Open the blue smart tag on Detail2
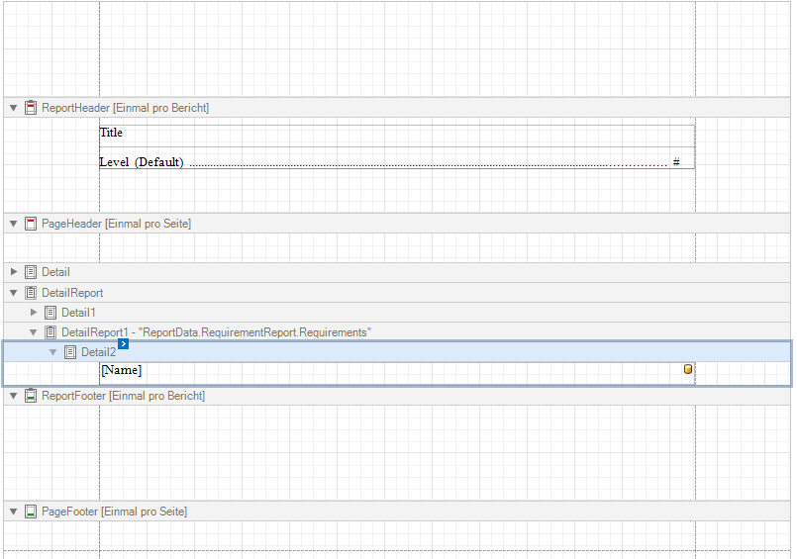The height and width of the screenshot is (559, 797). [x=124, y=343]
